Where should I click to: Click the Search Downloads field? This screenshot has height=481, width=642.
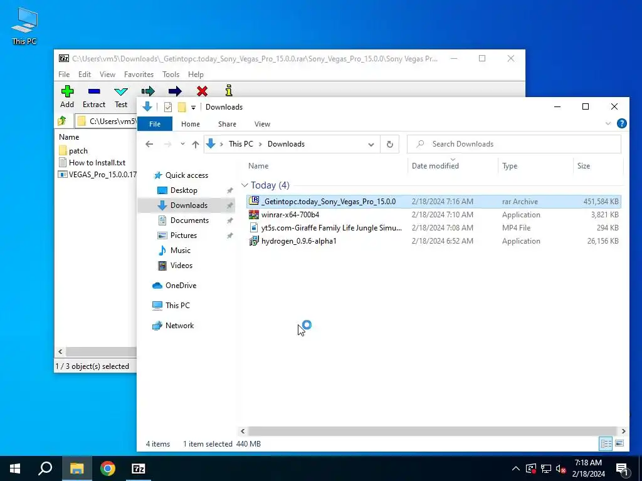[514, 144]
